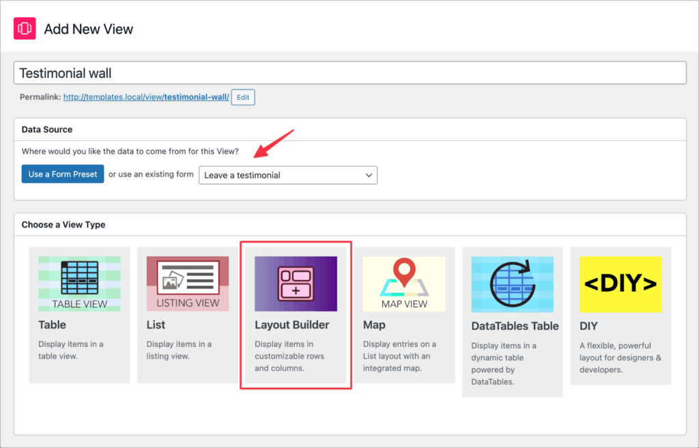699x448 pixels.
Task: Choose the Layout Builder view icon
Action: click(x=296, y=283)
